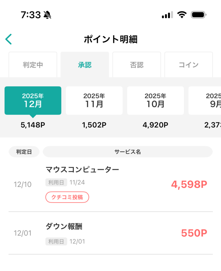221x271 pixels.
Task: Switch to the 判定中 tab
Action: click(x=33, y=65)
